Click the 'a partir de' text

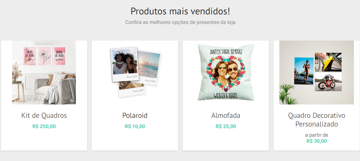click(x=317, y=135)
